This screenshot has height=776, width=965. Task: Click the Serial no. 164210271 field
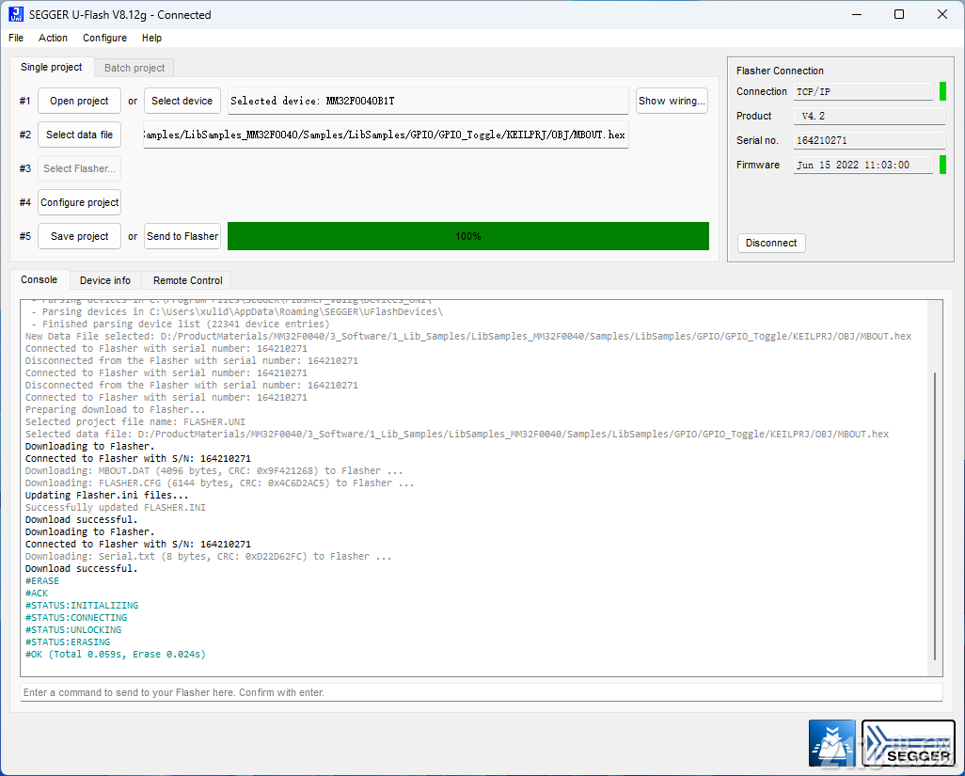point(870,140)
